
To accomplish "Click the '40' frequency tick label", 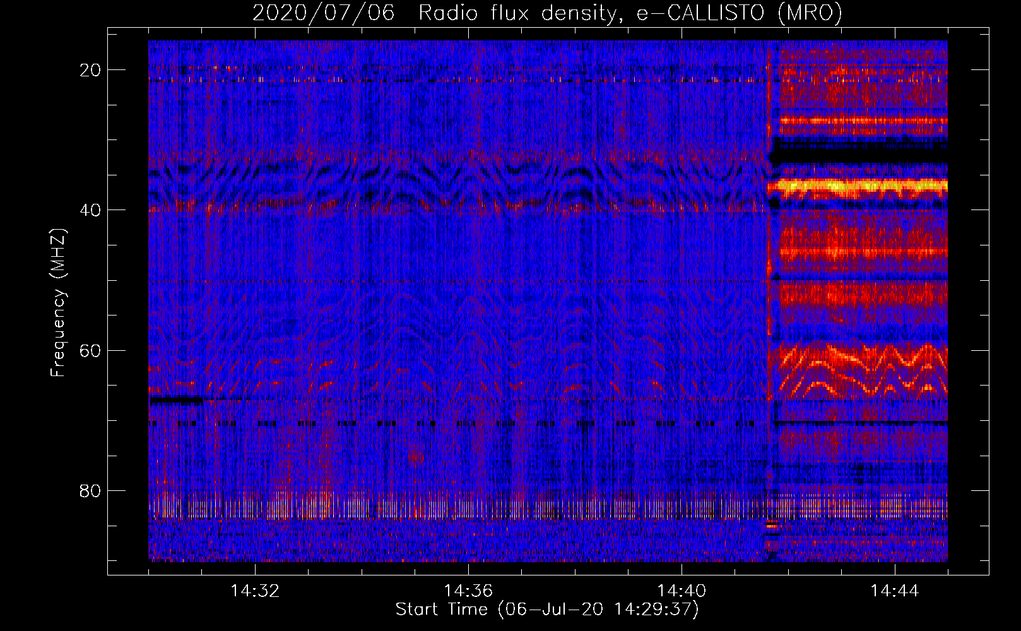I will tap(91, 210).
